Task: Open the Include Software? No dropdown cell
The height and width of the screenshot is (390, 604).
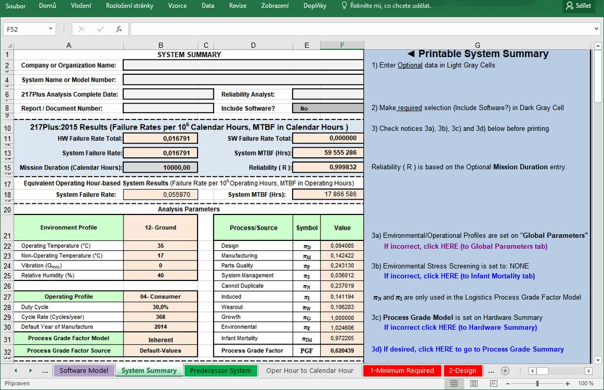Action: point(328,108)
